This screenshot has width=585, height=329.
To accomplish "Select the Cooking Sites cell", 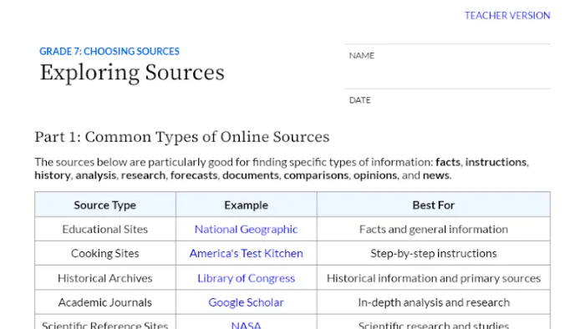I will pyautogui.click(x=104, y=253).
